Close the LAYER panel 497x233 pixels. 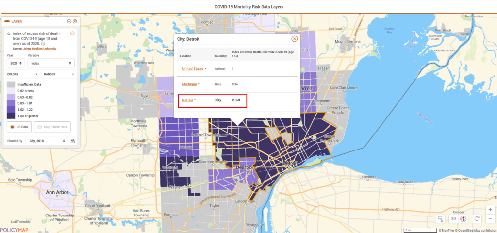pyautogui.click(x=75, y=21)
